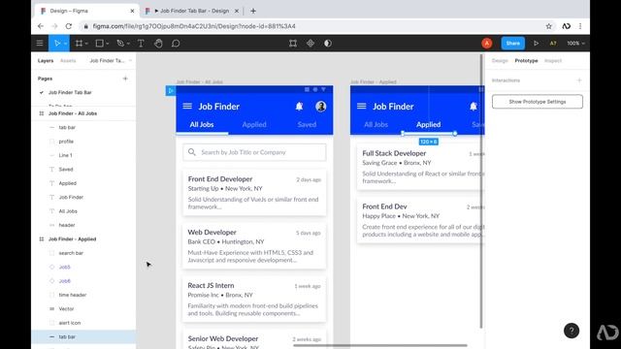Click the create component icon
The width and height of the screenshot is (621, 349).
point(310,43)
